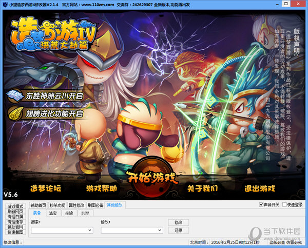Click the 盗版必查 仿冒必究 status text
308x248 pixels.
point(285,242)
